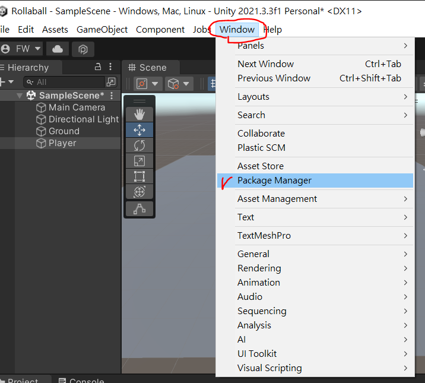Open the Animation submenu

tap(315, 283)
